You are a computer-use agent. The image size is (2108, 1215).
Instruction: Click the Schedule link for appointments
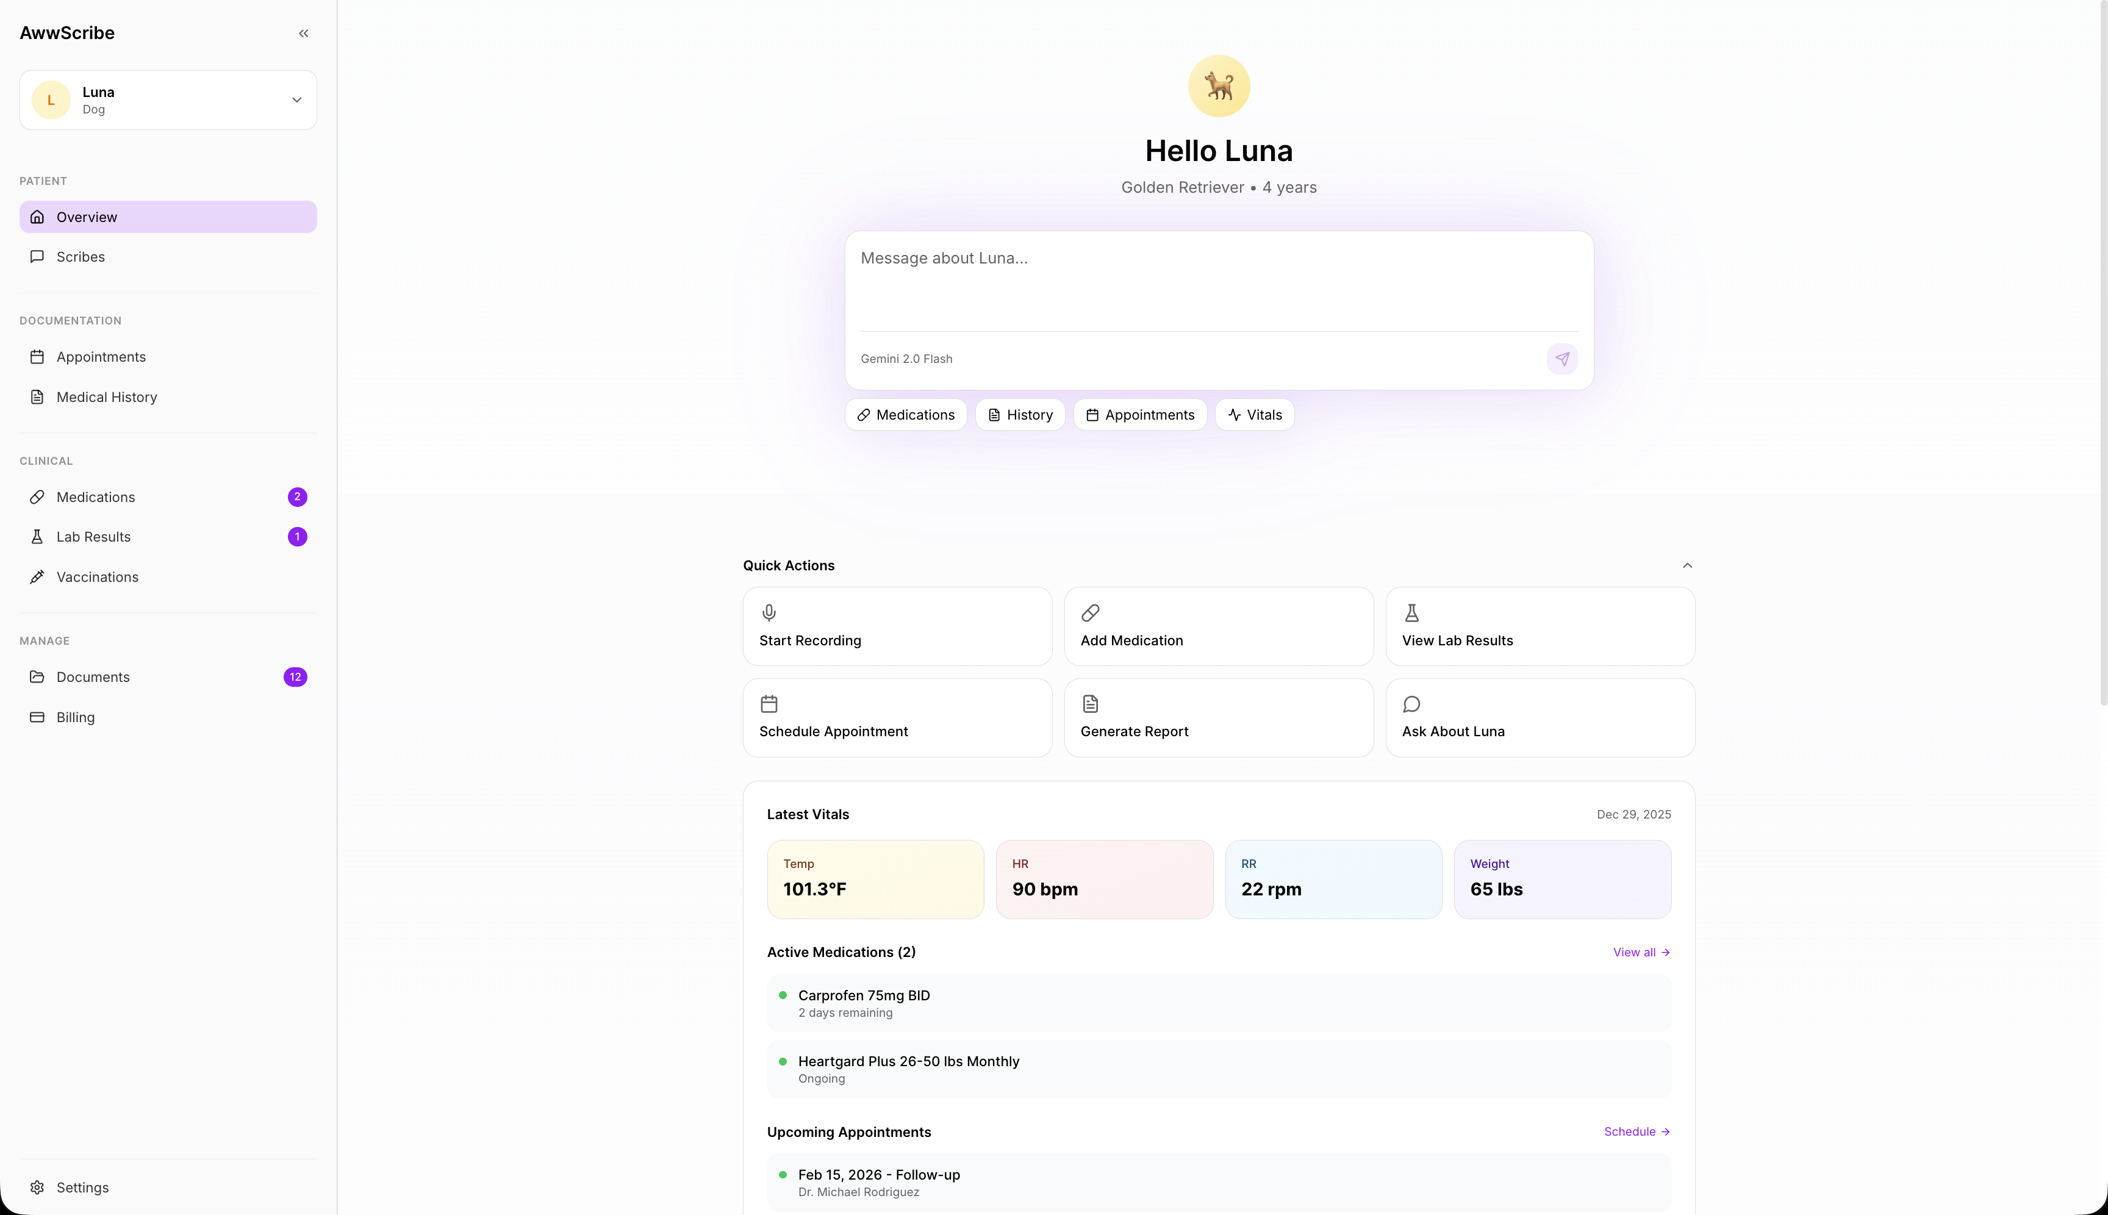[x=1636, y=1131]
